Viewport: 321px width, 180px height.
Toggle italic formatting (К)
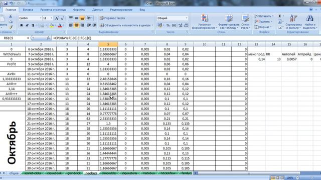(27, 25)
